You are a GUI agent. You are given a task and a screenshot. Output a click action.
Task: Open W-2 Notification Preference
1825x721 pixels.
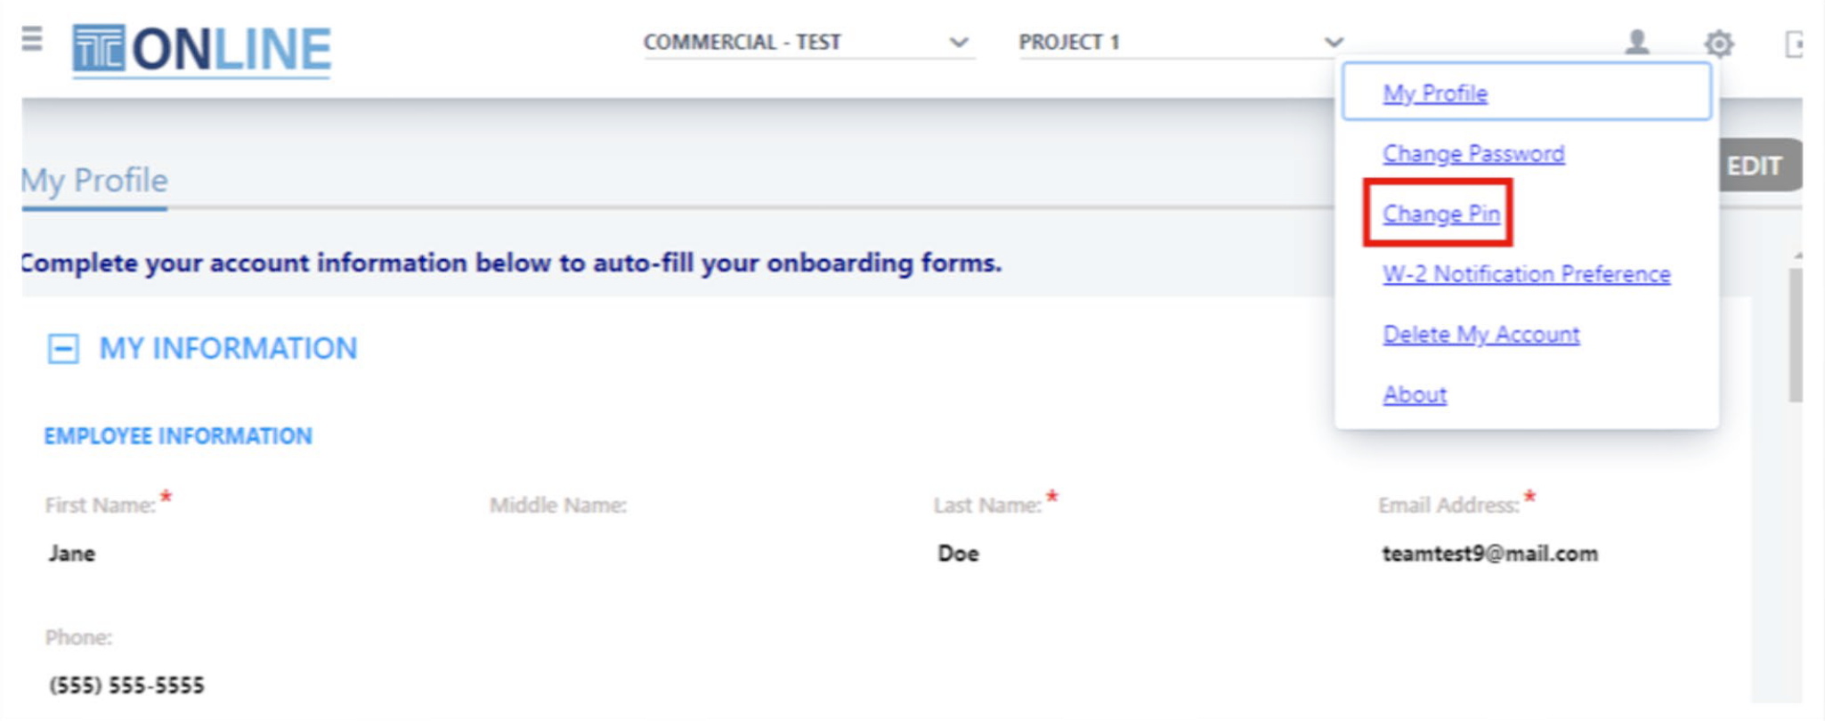click(1526, 274)
